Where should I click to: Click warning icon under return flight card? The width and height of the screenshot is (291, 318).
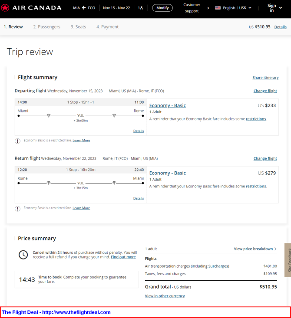(18, 209)
